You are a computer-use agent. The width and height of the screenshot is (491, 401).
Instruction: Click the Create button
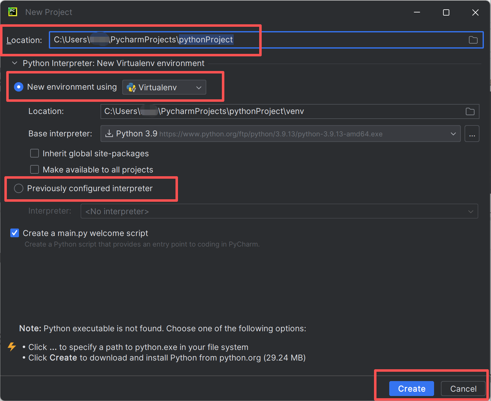pos(411,389)
